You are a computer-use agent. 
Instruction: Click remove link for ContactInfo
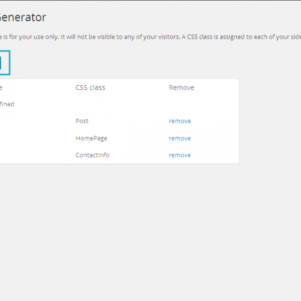coord(180,155)
